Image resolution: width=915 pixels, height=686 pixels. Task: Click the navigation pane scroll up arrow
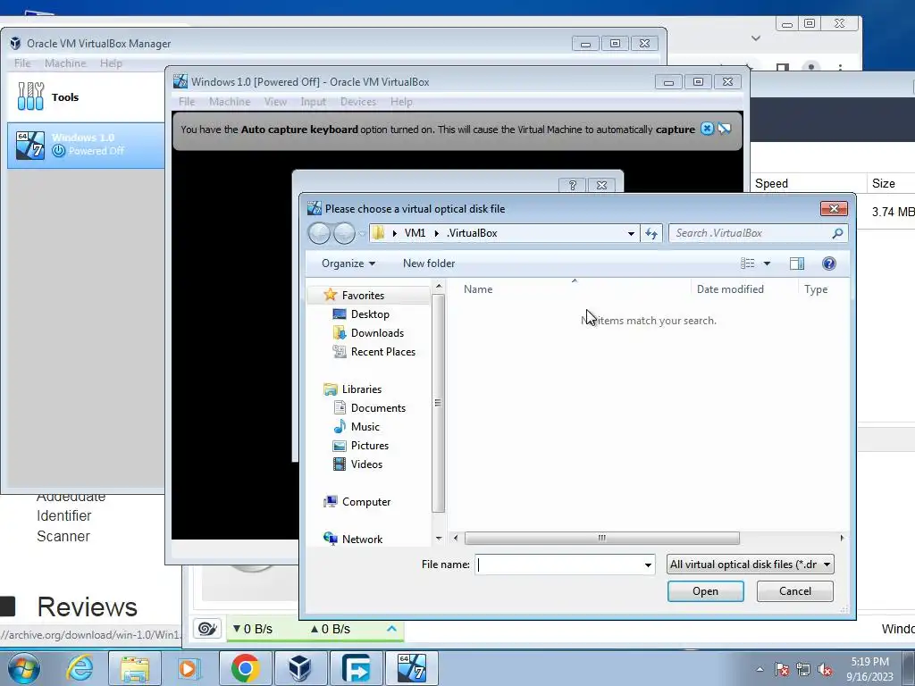pyautogui.click(x=439, y=287)
